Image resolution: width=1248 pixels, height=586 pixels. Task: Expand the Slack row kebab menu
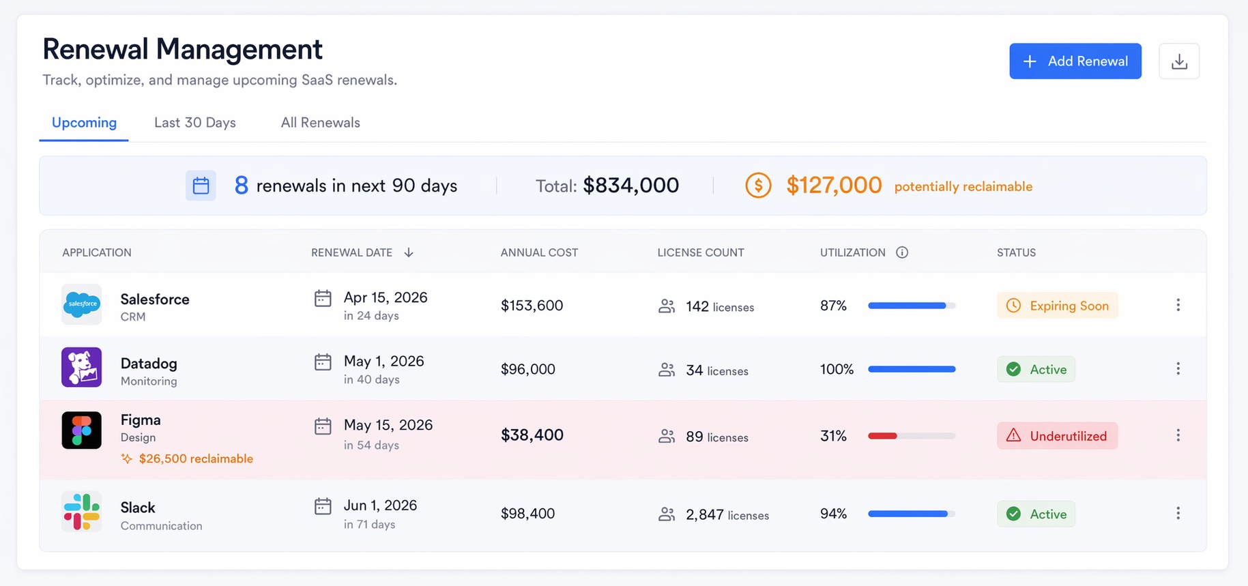[1178, 513]
